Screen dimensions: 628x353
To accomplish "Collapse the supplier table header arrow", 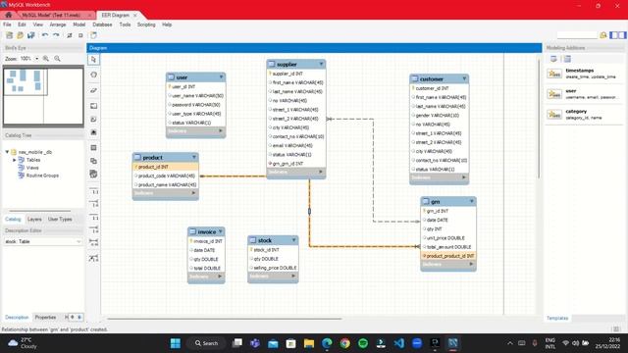I will 321,64.
